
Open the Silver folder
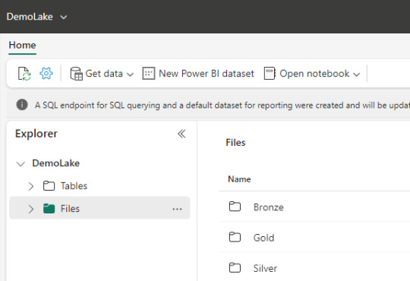click(x=265, y=268)
